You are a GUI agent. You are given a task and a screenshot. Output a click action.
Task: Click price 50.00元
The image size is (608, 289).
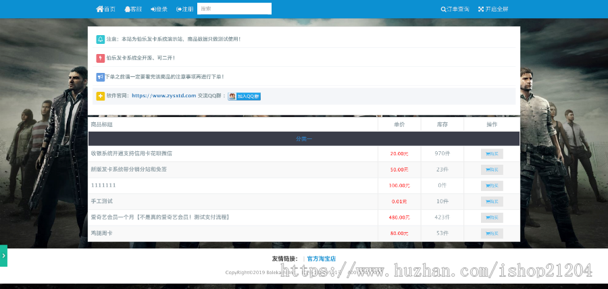pos(399,169)
